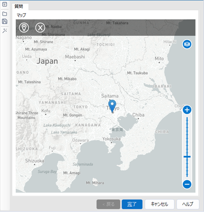Click the Fuji label on map
This screenshot has width=204, height=212.
(52, 147)
